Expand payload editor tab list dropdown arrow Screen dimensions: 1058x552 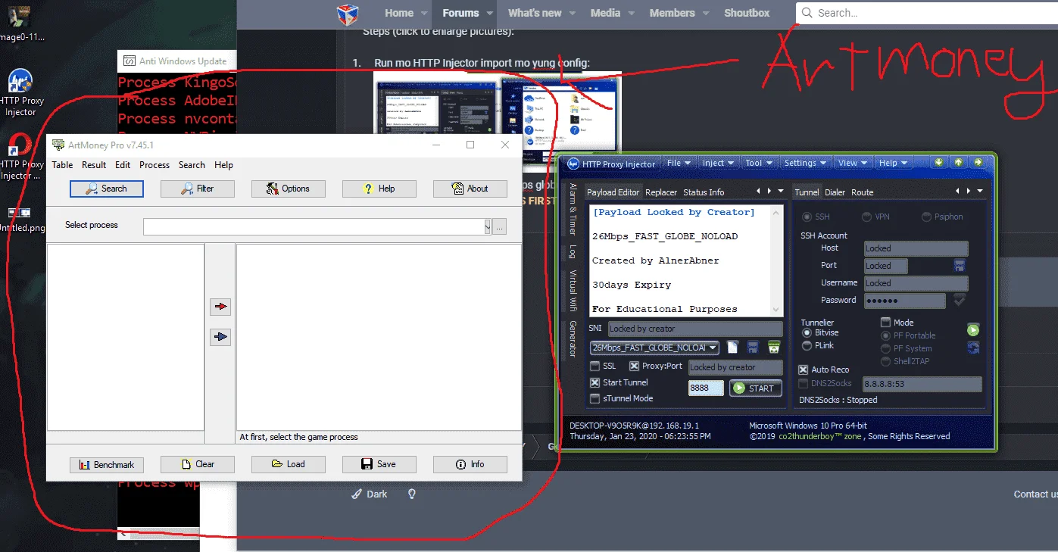pyautogui.click(x=782, y=191)
